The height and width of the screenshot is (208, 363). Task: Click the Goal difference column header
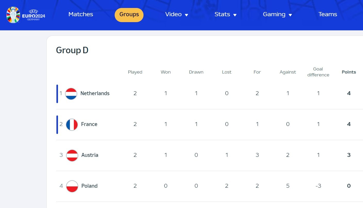318,72
